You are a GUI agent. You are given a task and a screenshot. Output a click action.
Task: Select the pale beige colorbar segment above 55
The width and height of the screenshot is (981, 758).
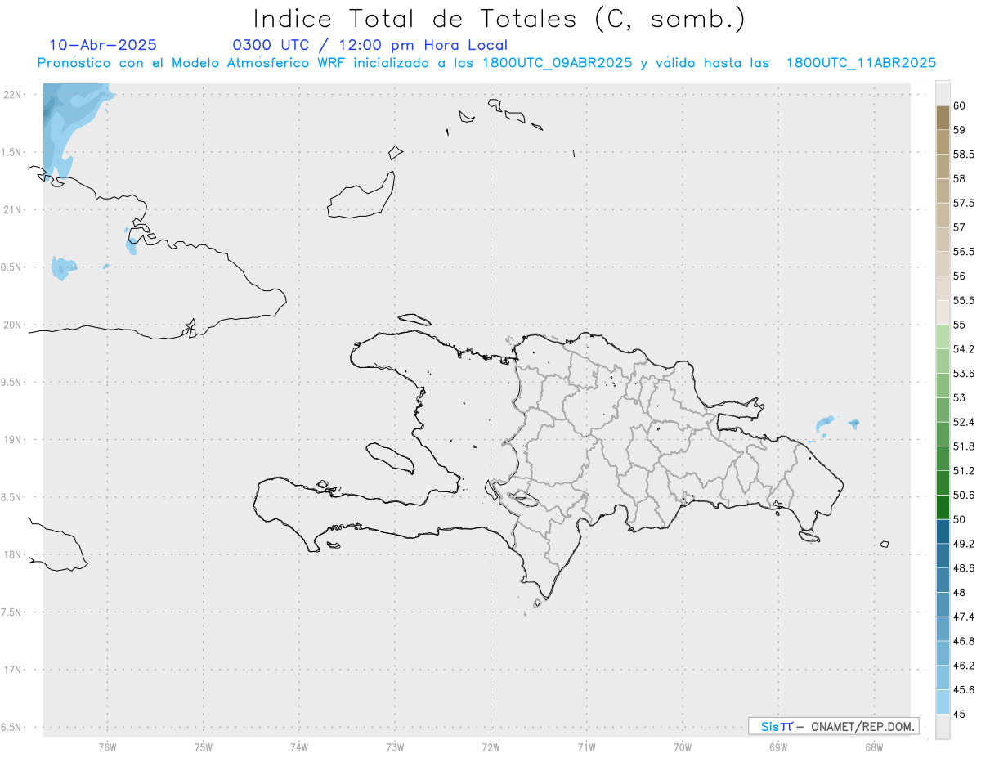coord(943,312)
